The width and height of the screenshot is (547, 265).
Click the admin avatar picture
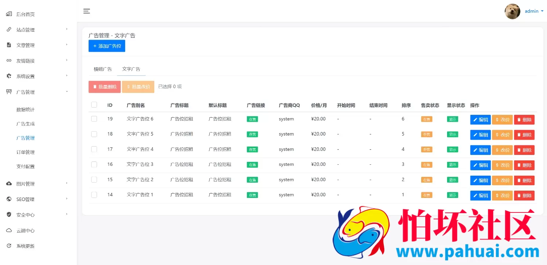coord(512,11)
